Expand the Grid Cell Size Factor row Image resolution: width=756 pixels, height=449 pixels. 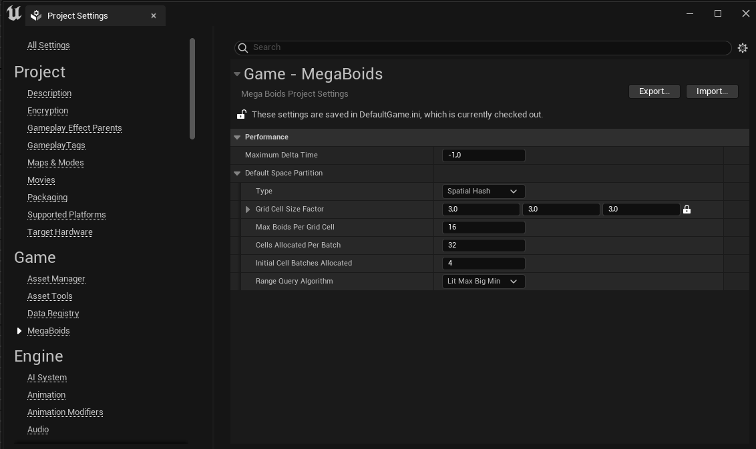click(x=247, y=209)
